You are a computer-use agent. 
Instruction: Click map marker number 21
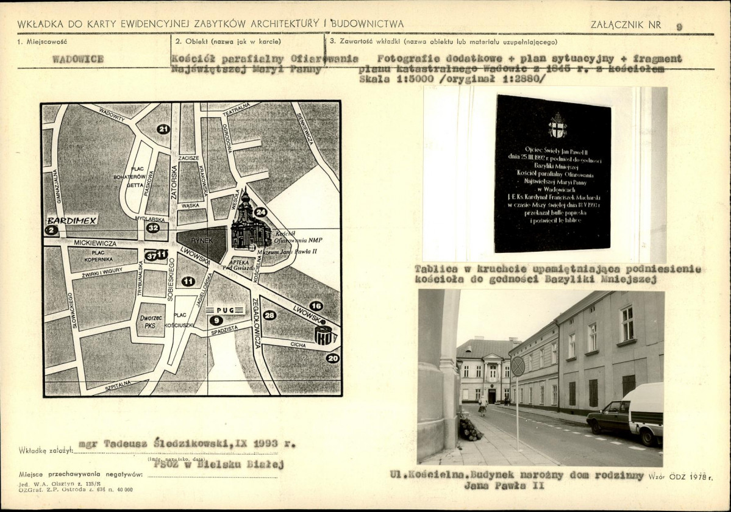pyautogui.click(x=163, y=129)
